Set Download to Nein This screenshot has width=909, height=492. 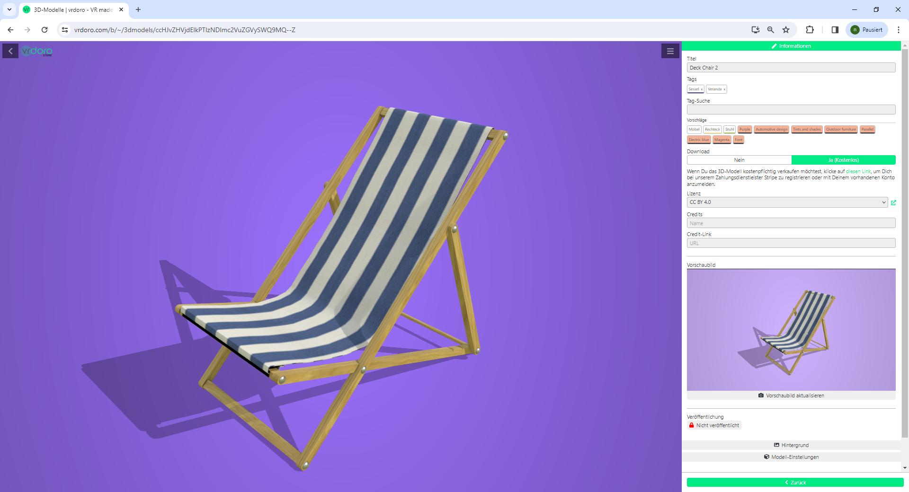click(739, 160)
